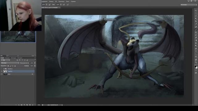Select the Eraser tool
The width and height of the screenshot is (198, 111).
tap(196, 38)
